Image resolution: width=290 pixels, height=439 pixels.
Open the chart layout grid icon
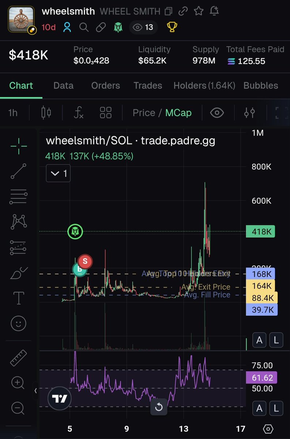pos(106,112)
